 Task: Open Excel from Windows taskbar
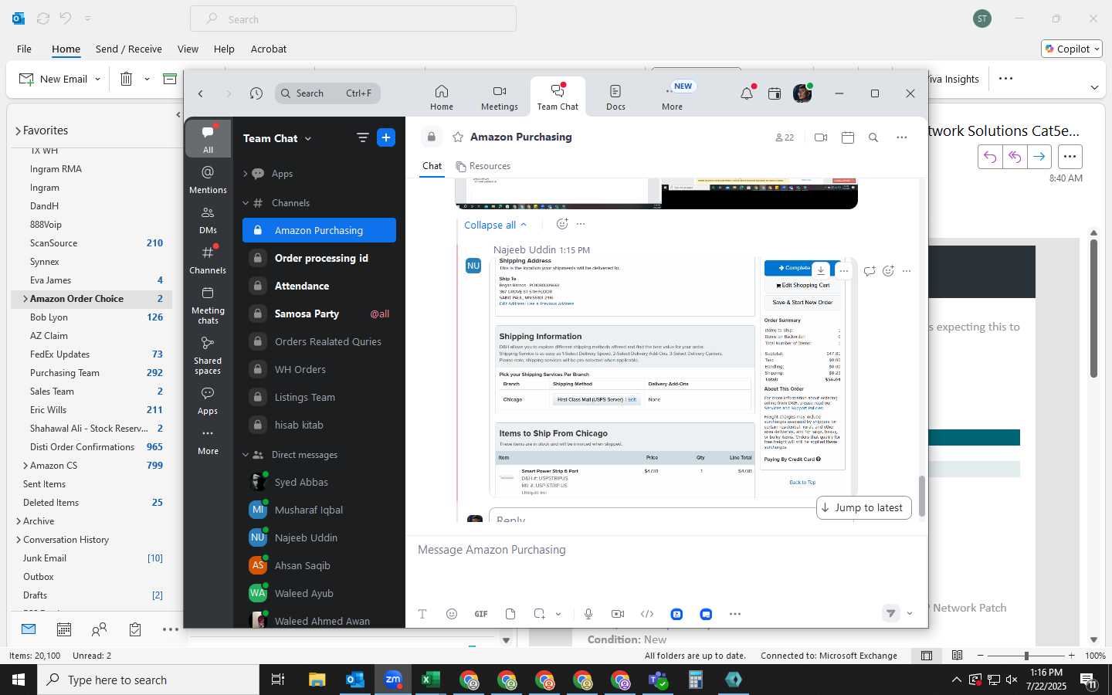point(430,680)
